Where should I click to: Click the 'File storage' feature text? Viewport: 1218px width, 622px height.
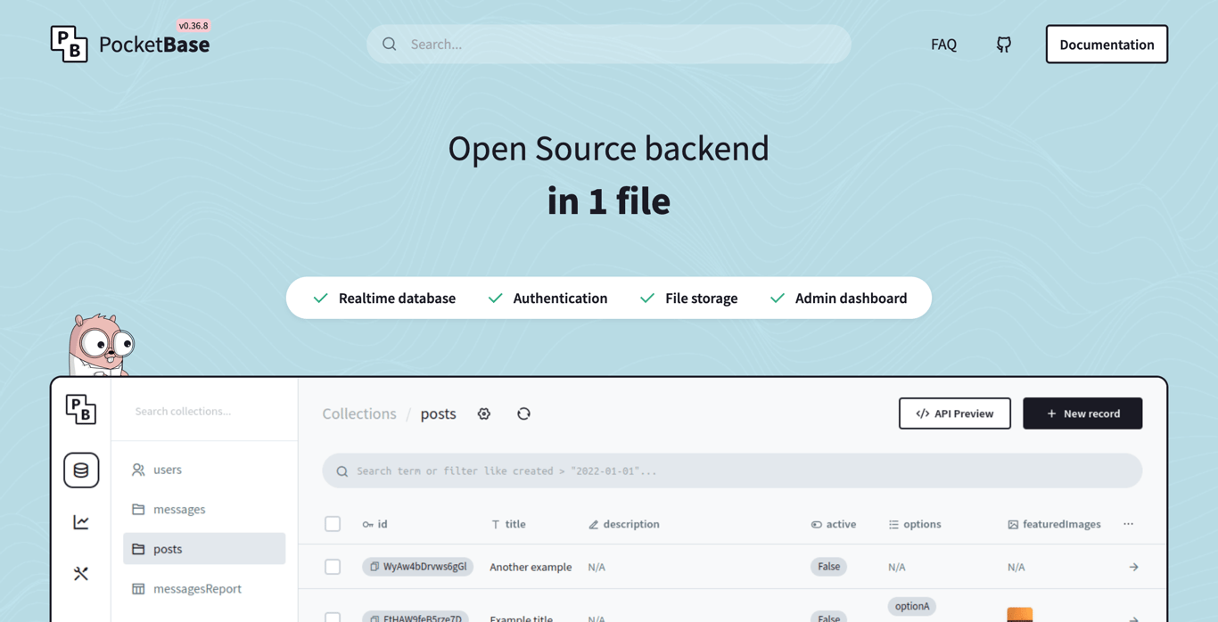[x=701, y=299]
